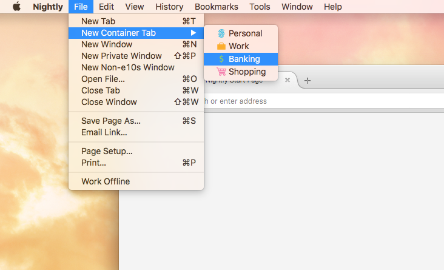444x270 pixels.
Task: Select New Container Tab menu item
Action: pyautogui.click(x=136, y=33)
